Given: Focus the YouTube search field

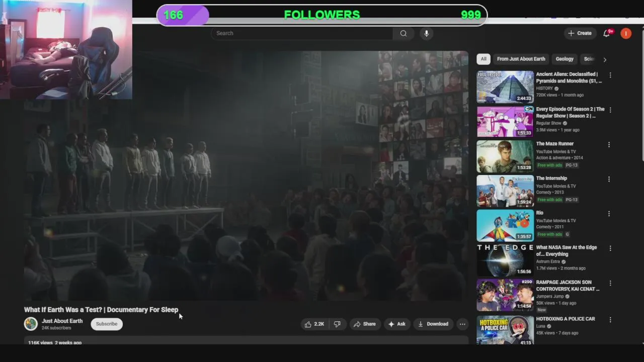Looking at the screenshot, I should tap(302, 33).
